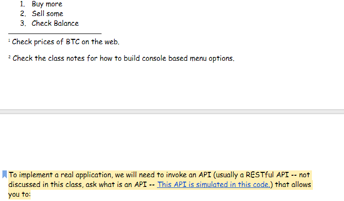Image resolution: width=344 pixels, height=201 pixels.
Task: Click the list number 3 before "Check Balance"
Action: point(22,23)
